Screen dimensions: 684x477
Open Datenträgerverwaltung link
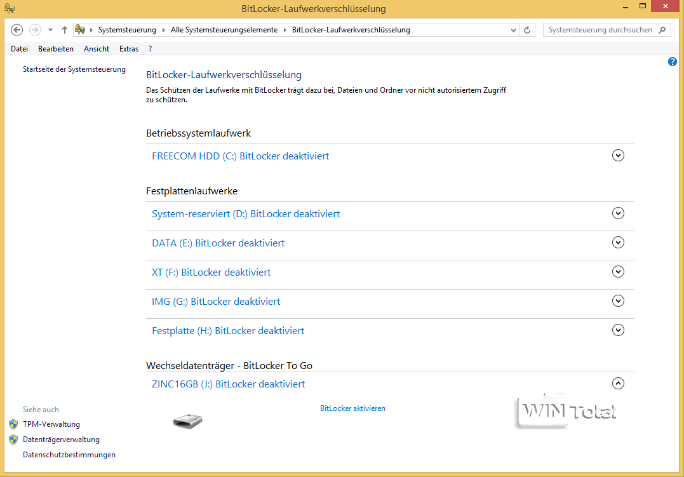61,440
